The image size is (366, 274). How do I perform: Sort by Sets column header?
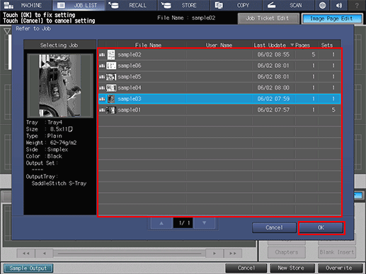click(x=327, y=45)
